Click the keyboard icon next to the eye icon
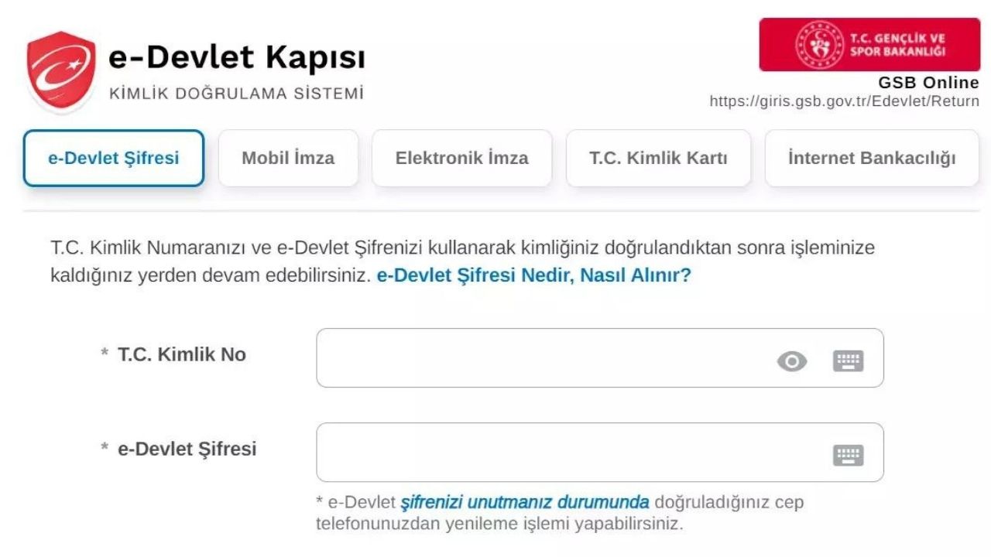This screenshot has width=991, height=557. tap(849, 360)
